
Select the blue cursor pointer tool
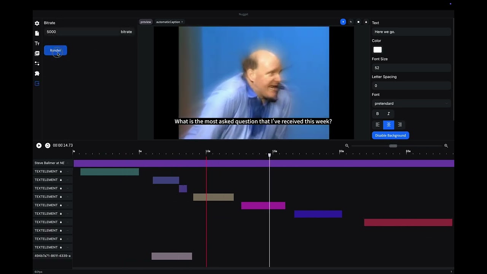(x=343, y=22)
